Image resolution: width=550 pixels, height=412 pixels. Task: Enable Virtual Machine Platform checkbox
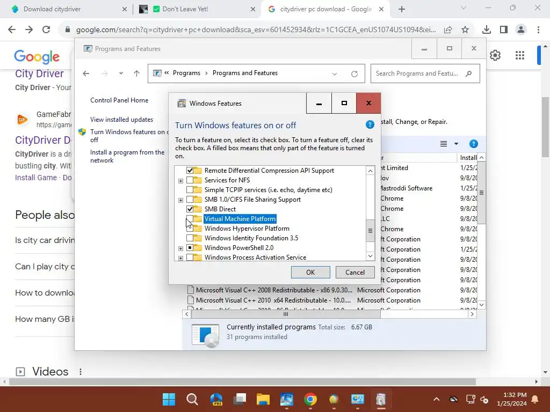click(x=190, y=219)
